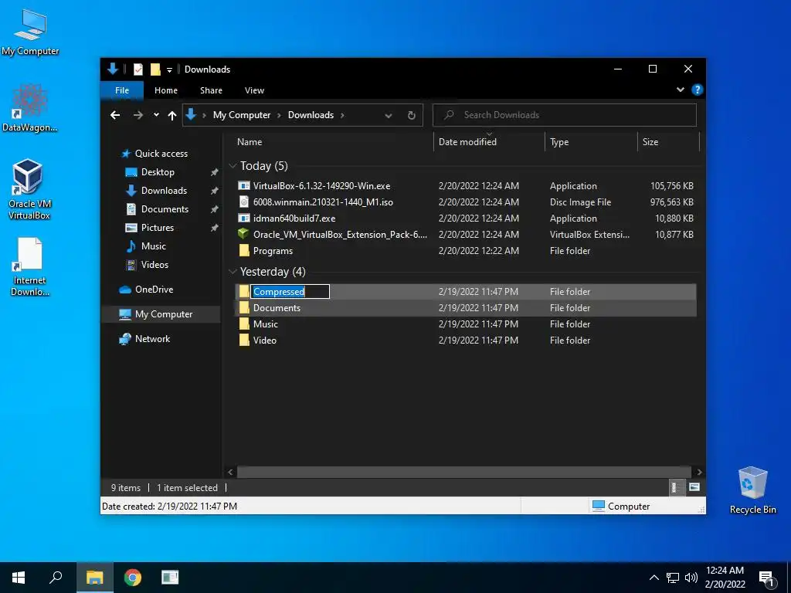This screenshot has width=791, height=593.
Task: Open the Recycle Bin on the desktop
Action: coord(752,490)
